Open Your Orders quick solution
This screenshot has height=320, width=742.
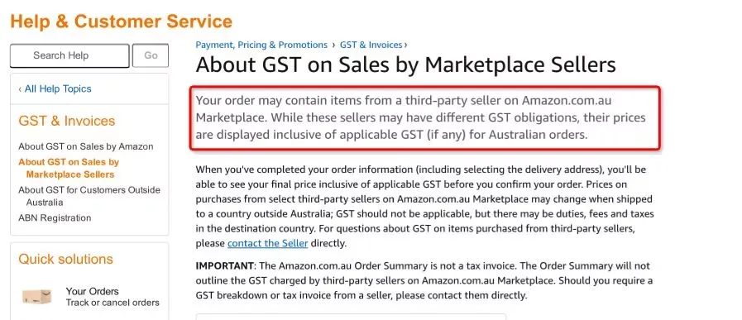click(x=93, y=291)
